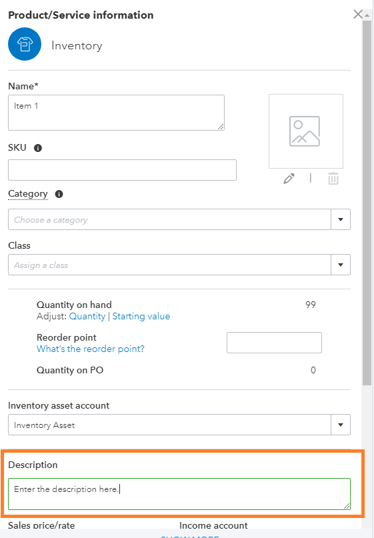The width and height of the screenshot is (374, 538).
Task: Click the Starting value link
Action: 141,316
